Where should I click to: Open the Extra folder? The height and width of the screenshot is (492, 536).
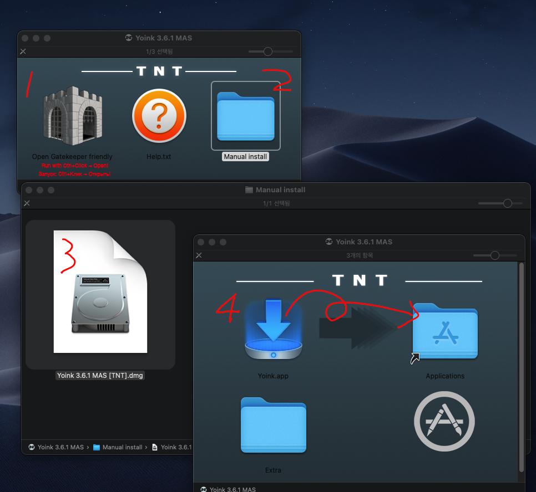[x=273, y=425]
